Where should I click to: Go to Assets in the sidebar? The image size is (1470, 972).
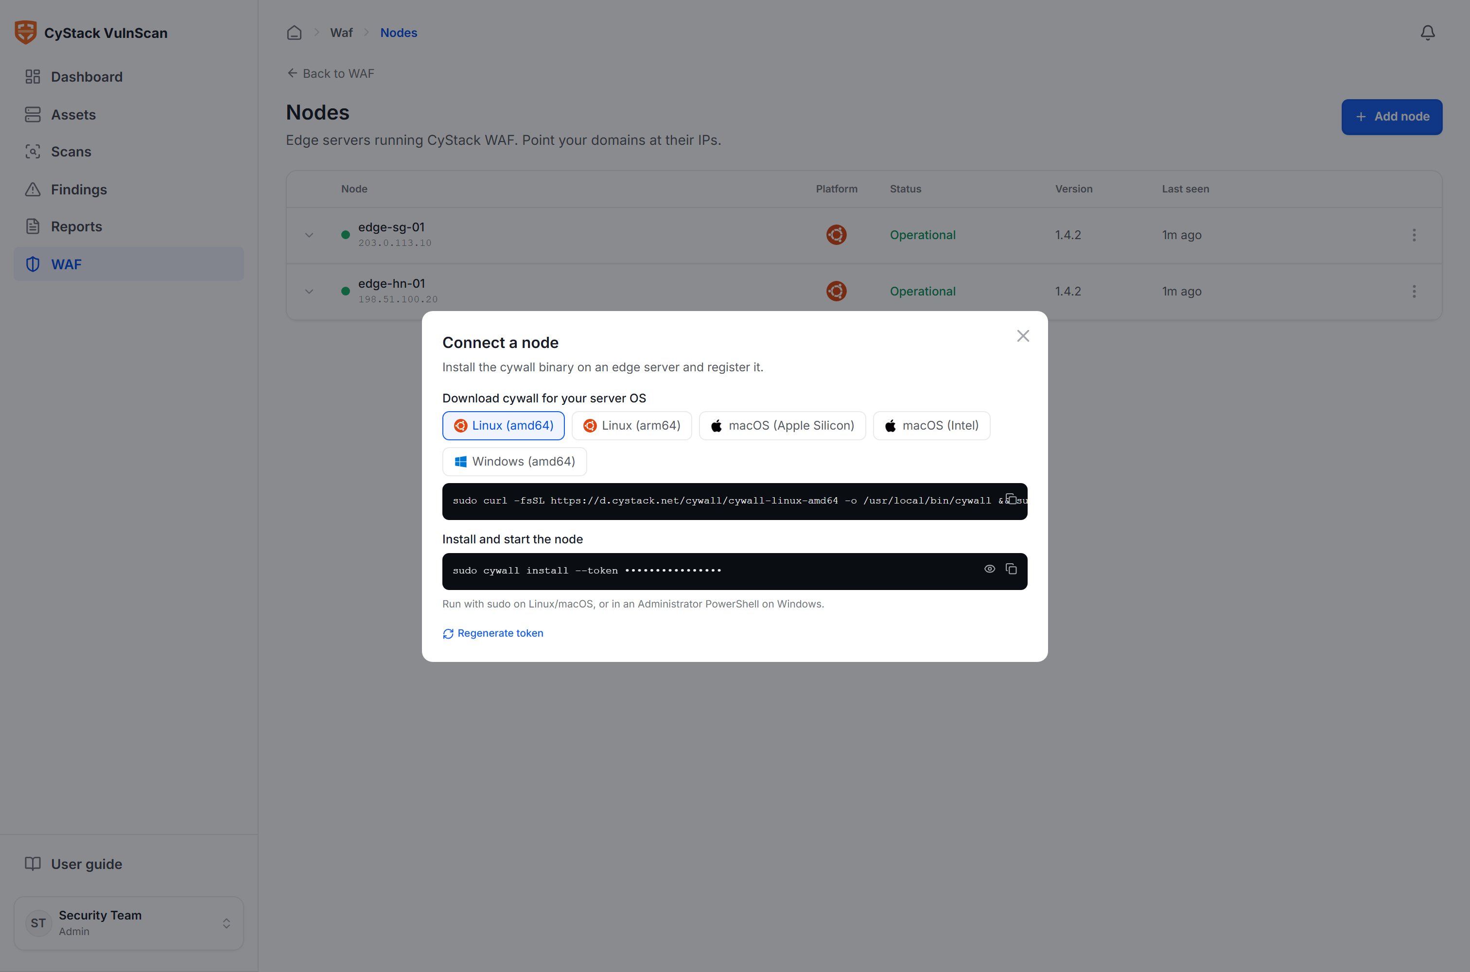click(x=128, y=115)
